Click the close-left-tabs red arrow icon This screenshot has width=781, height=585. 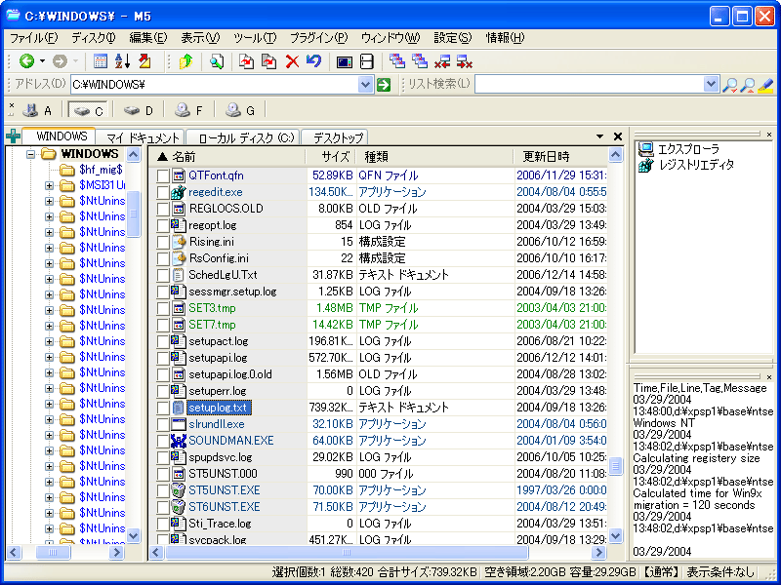click(442, 61)
